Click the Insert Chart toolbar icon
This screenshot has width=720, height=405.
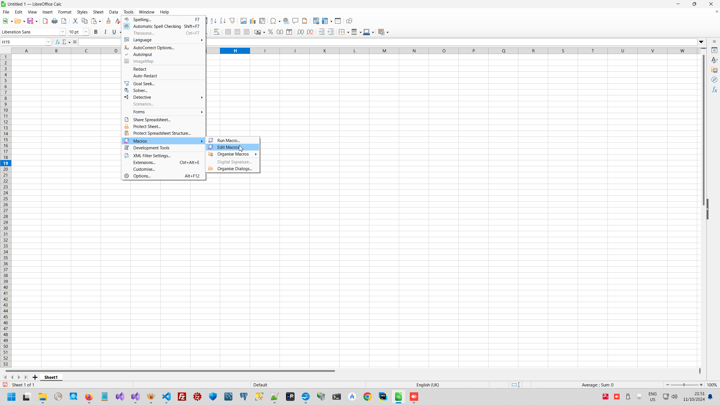(x=253, y=21)
